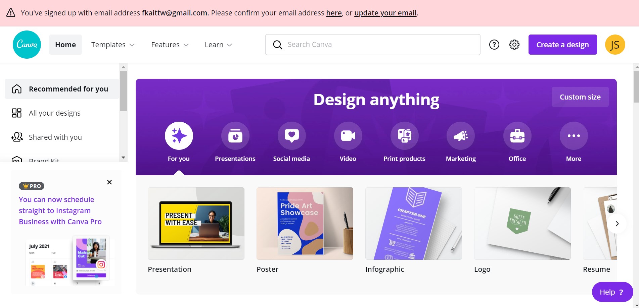Show next design types with right arrow

(617, 224)
